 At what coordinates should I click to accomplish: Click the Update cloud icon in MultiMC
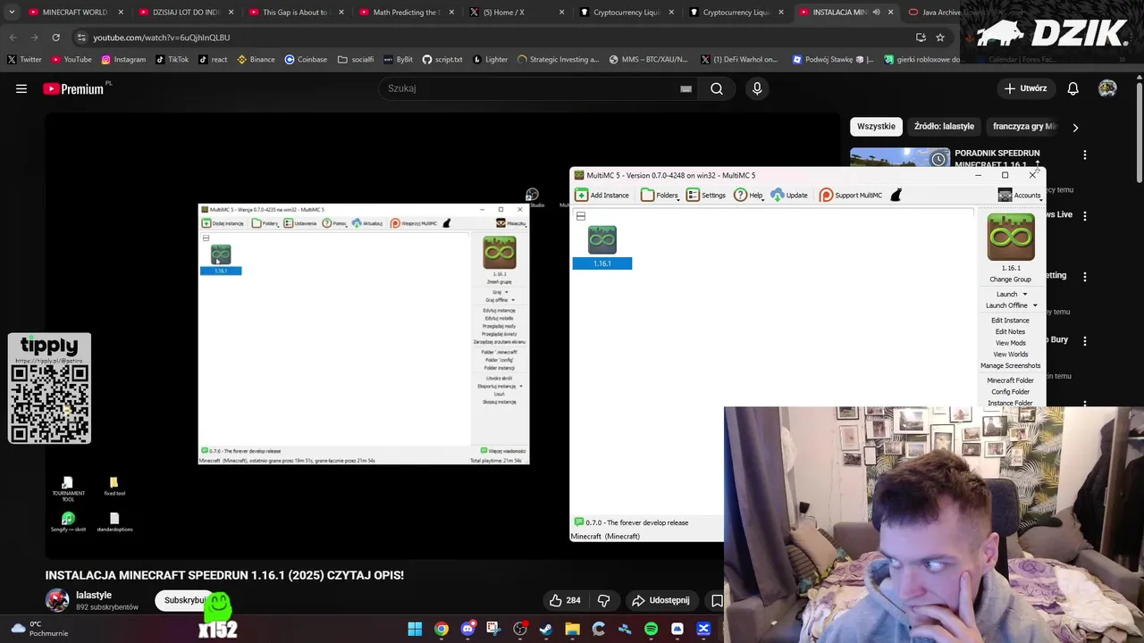[x=777, y=195]
